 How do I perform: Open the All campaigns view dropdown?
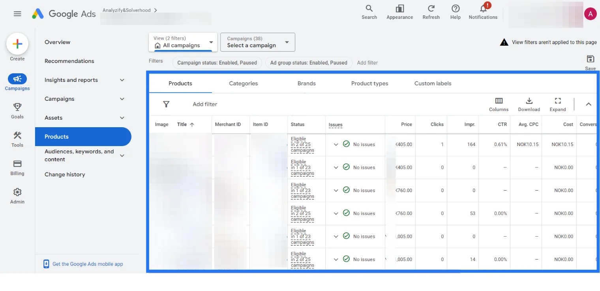click(x=183, y=42)
